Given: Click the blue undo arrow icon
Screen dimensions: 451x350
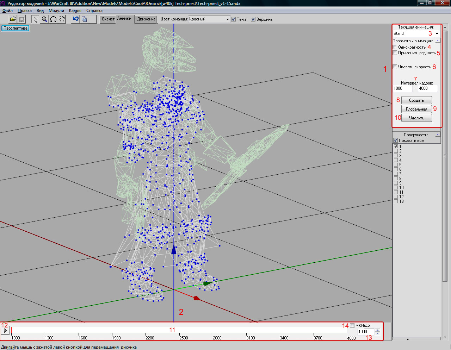Looking at the screenshot, I should (75, 19).
